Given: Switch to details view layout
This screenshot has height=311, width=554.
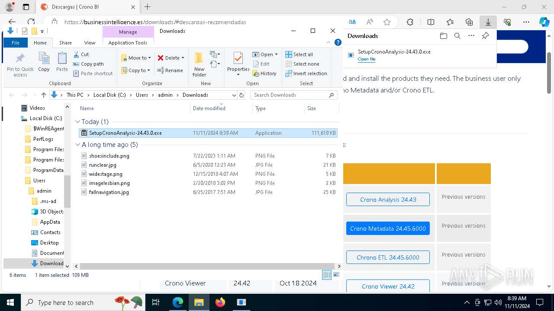Looking at the screenshot, I should point(327,275).
